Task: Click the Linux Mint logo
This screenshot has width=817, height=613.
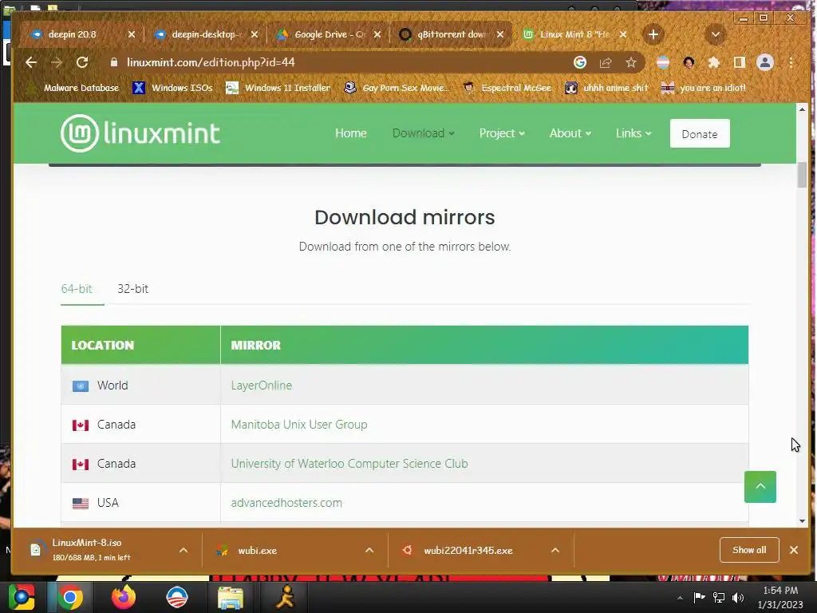Action: pos(140,133)
